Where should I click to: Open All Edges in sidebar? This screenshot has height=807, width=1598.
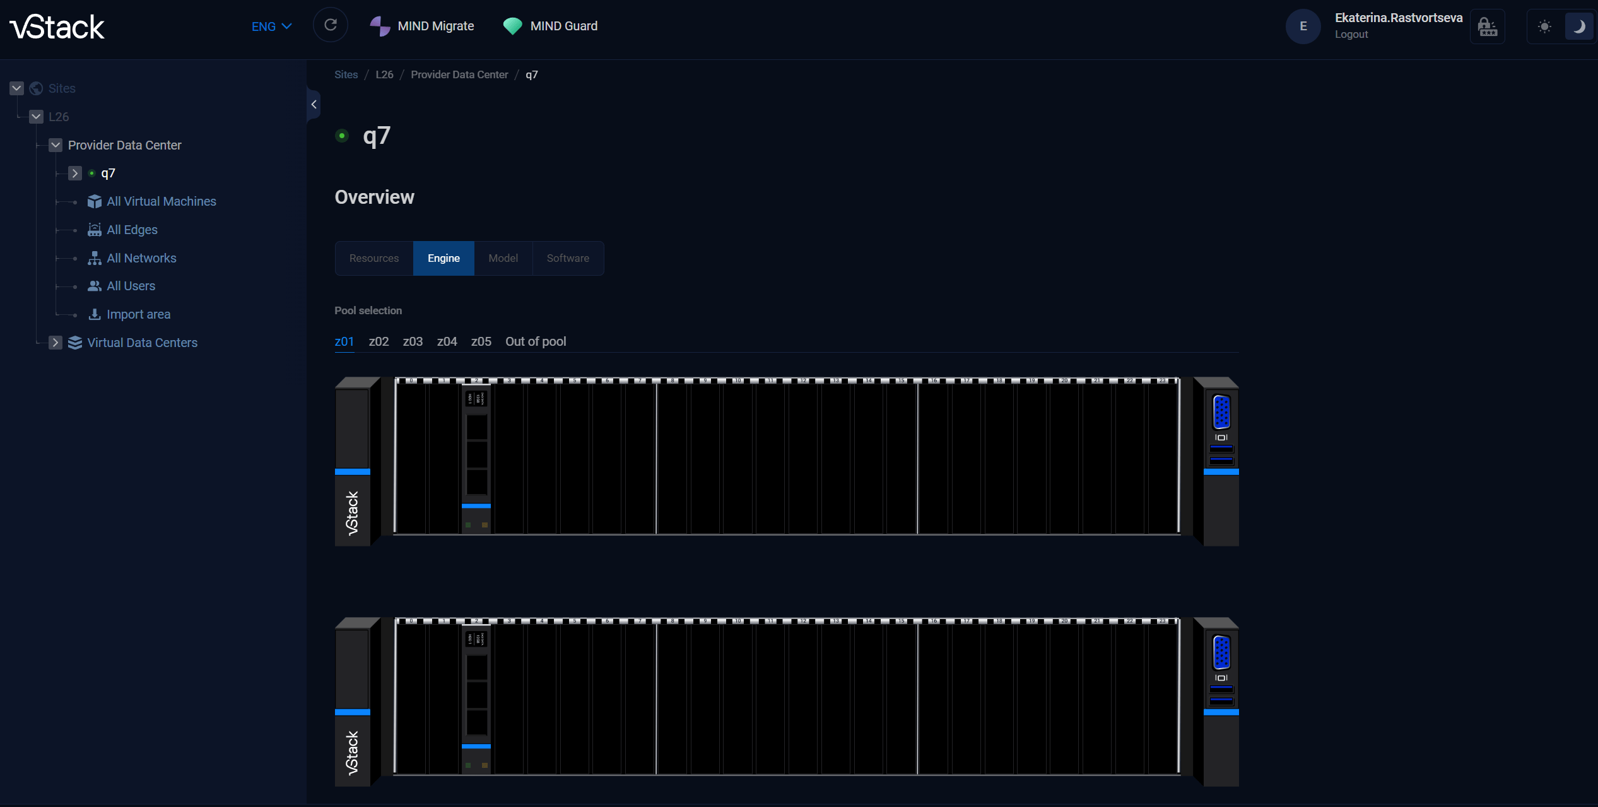coord(132,230)
